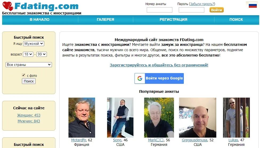260x148 pixels.
Task: Go to the ГАЛЕРЕЯ menu item
Action: click(105, 19)
